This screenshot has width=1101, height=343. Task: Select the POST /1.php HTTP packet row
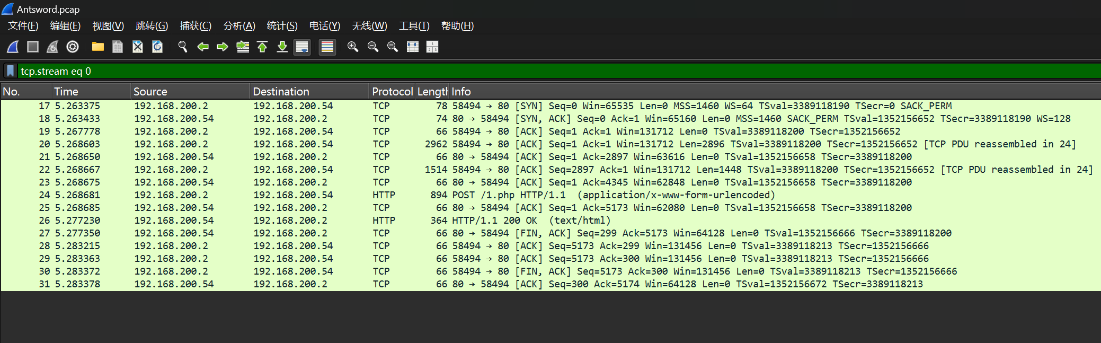(530, 195)
